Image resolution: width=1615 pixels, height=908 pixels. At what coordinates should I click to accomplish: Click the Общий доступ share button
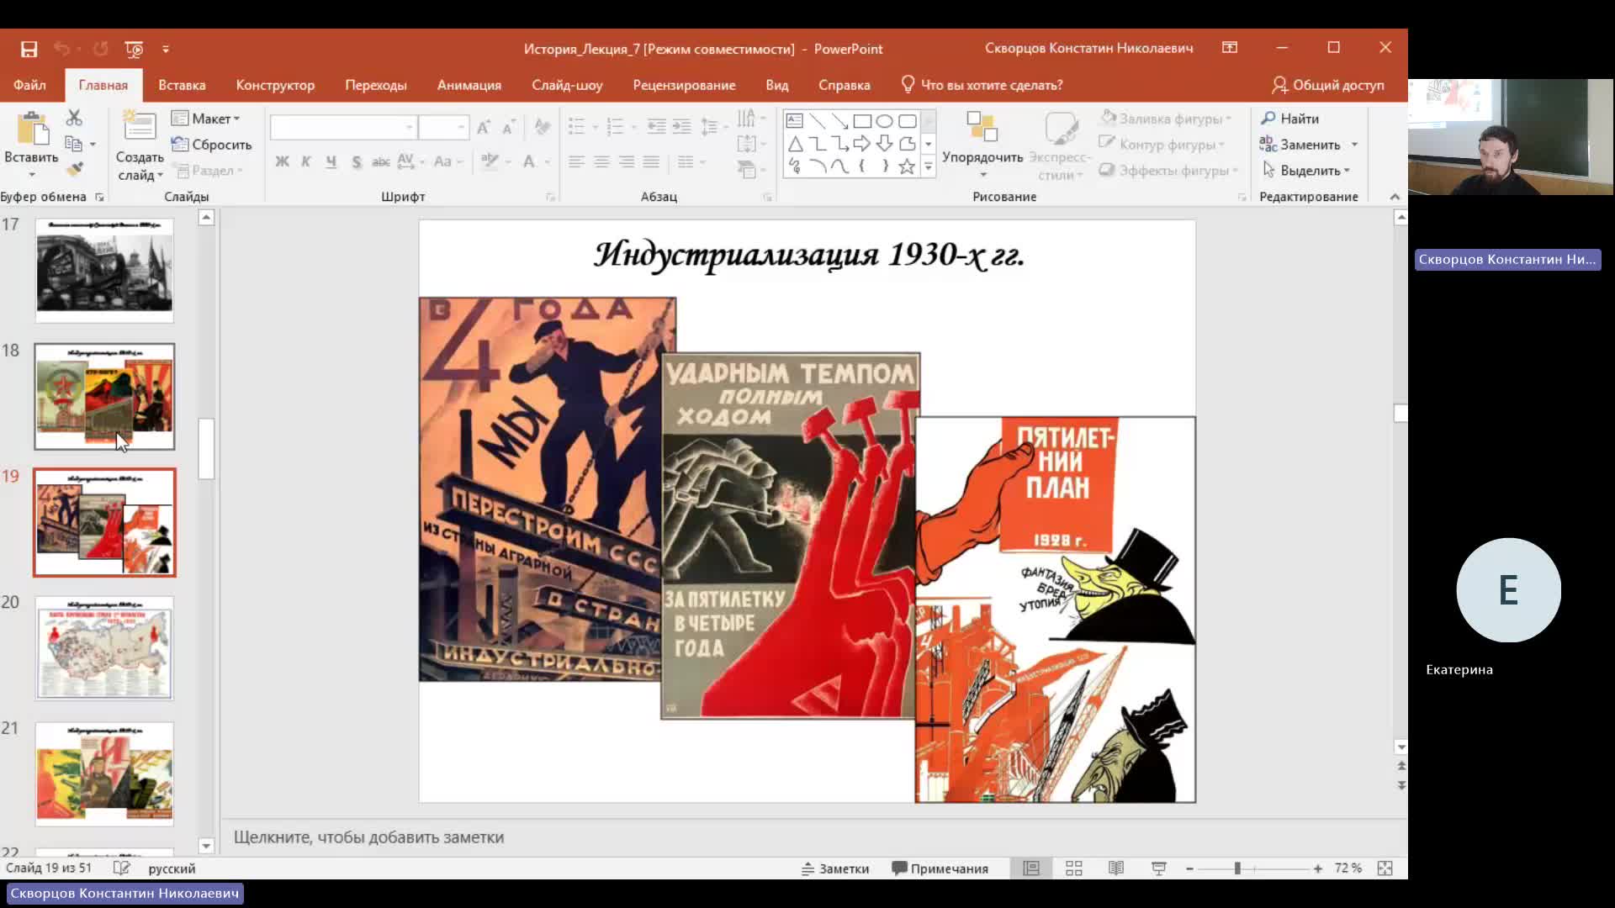coord(1328,85)
